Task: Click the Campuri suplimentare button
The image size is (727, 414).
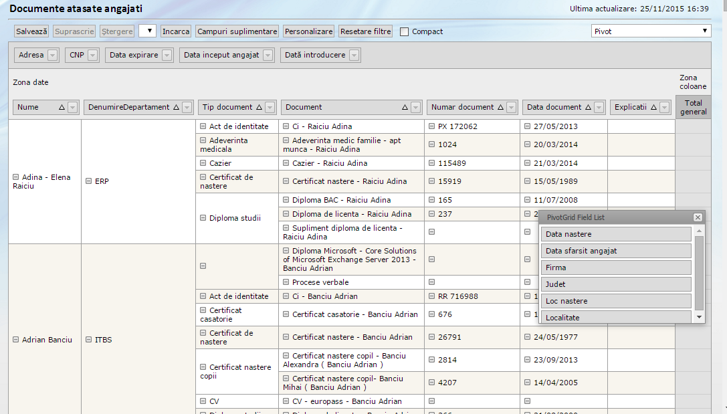Action: click(x=237, y=31)
